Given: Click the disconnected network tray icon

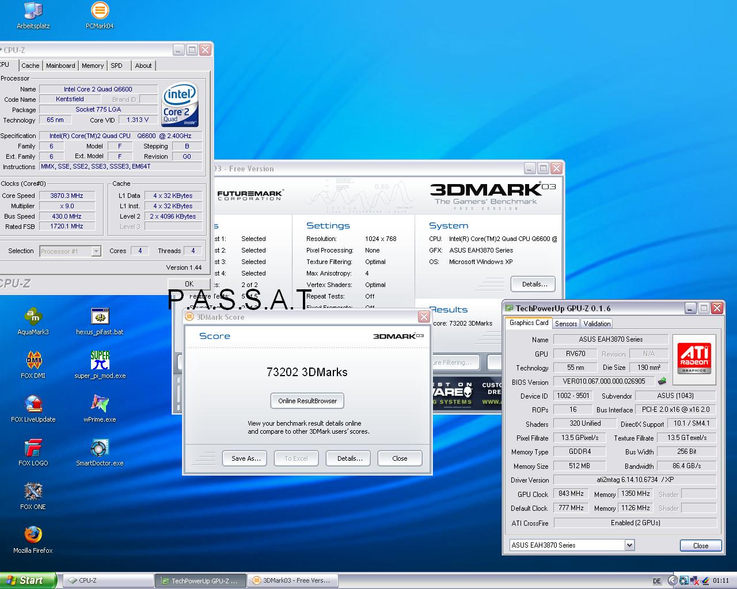Looking at the screenshot, I should [x=695, y=581].
